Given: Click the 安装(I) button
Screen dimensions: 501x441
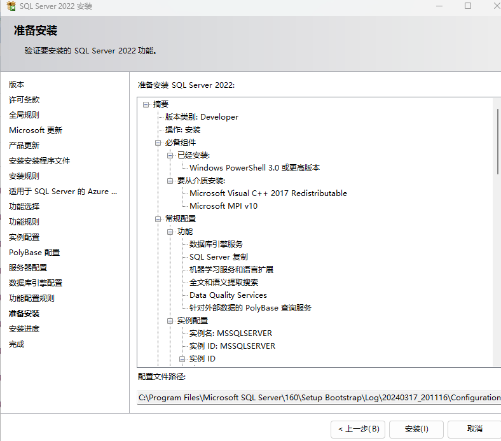Looking at the screenshot, I should coord(416,429).
